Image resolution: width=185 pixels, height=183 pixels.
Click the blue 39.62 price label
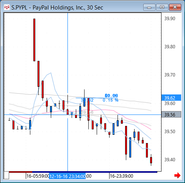click(x=171, y=98)
